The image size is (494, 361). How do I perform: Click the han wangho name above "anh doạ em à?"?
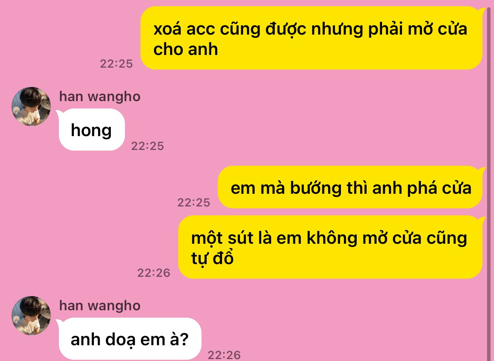point(100,306)
